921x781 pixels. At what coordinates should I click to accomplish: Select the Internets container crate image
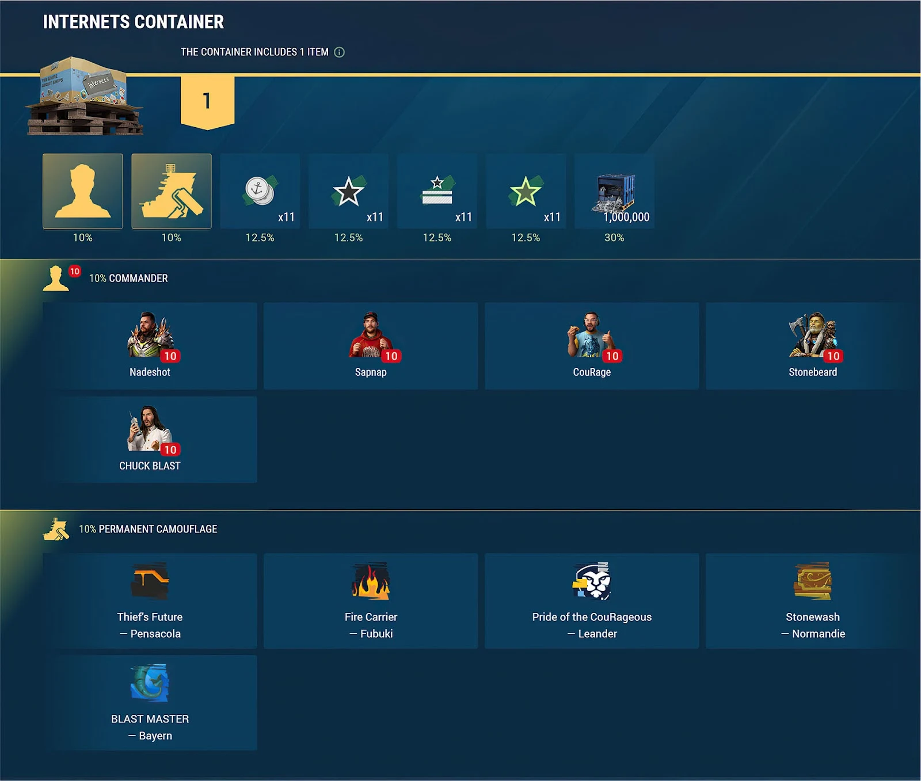[x=85, y=96]
